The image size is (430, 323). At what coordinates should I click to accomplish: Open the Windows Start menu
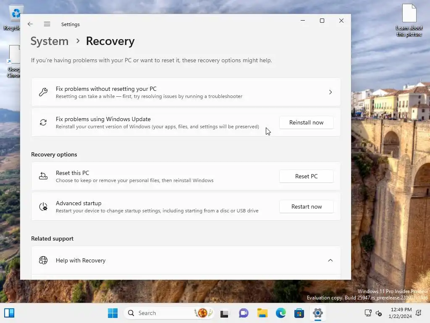click(x=113, y=313)
